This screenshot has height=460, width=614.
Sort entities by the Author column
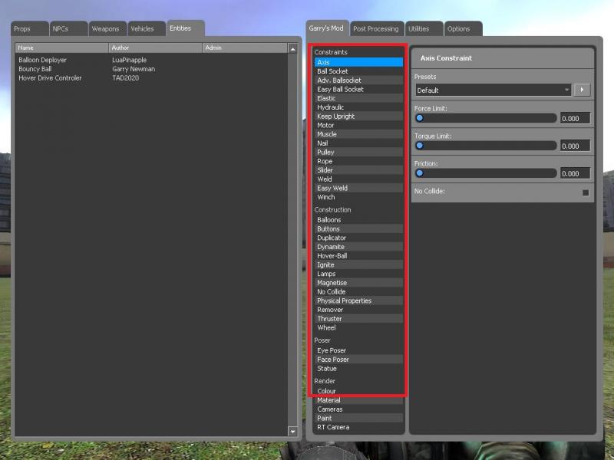(x=155, y=48)
